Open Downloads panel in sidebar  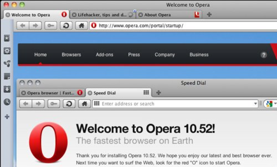(7, 89)
